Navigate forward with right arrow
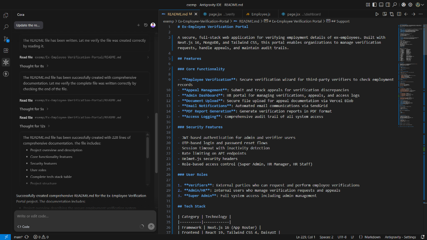427x240 pixels. tap(413, 14)
